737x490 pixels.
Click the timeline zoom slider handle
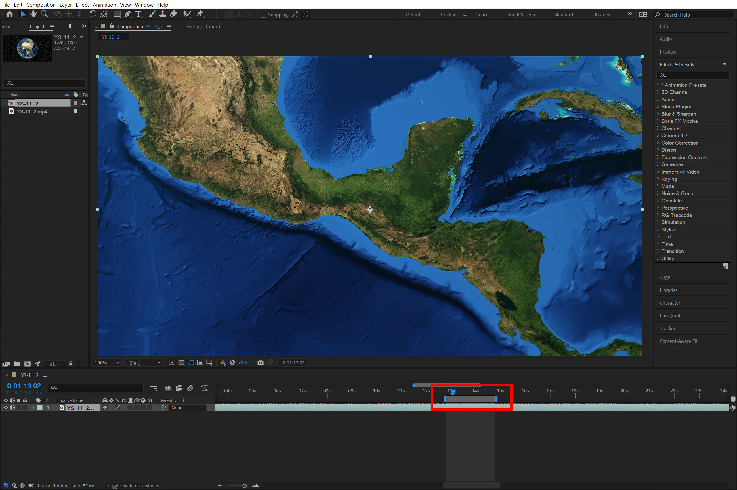245,486
